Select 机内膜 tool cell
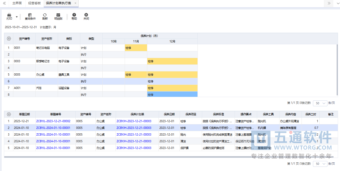 268,128
